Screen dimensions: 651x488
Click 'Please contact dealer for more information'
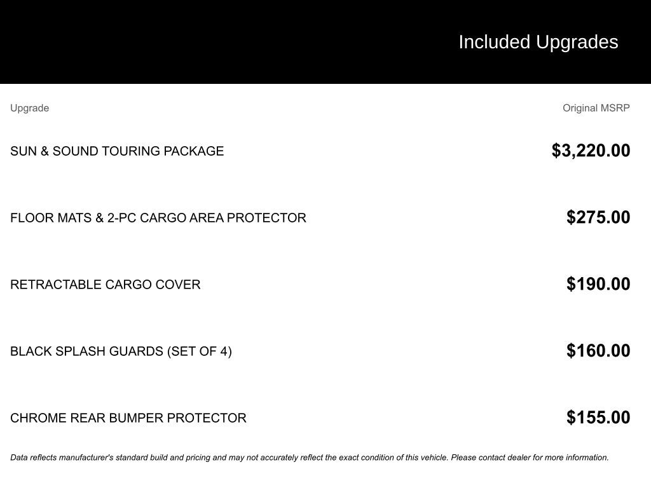[x=530, y=457]
